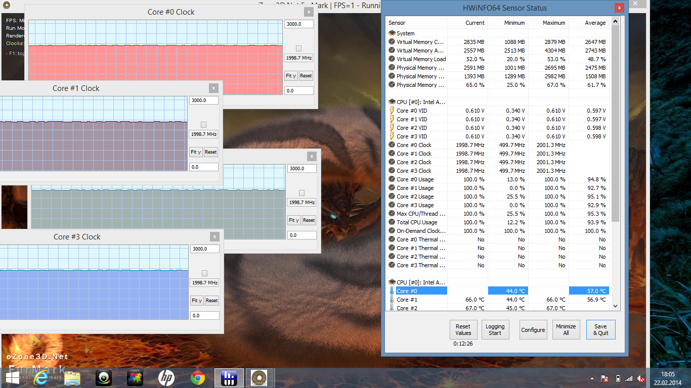The image size is (691, 388).
Task: Click Reset in the Core #0 Clock window
Action: pyautogui.click(x=306, y=76)
